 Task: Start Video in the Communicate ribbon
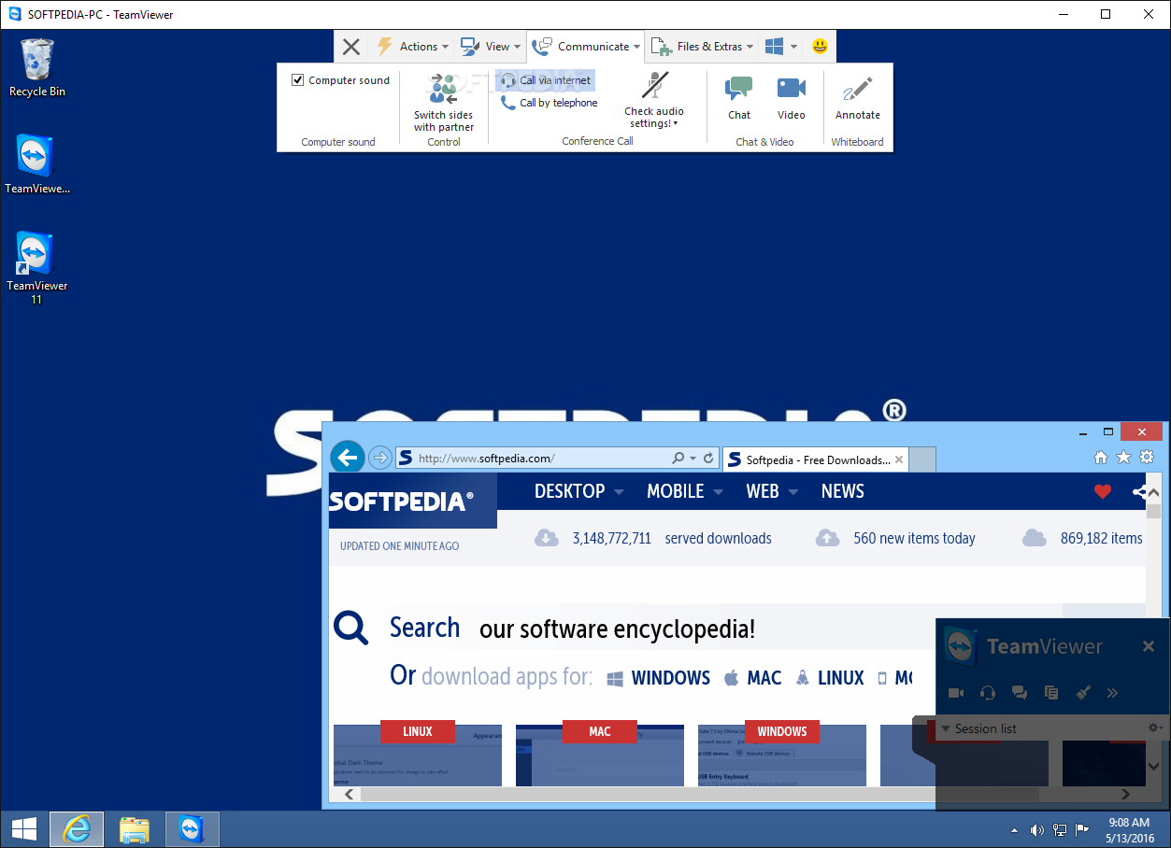(792, 97)
